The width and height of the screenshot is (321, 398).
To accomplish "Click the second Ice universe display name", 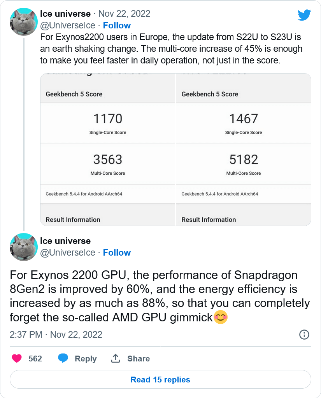I will (65, 241).
